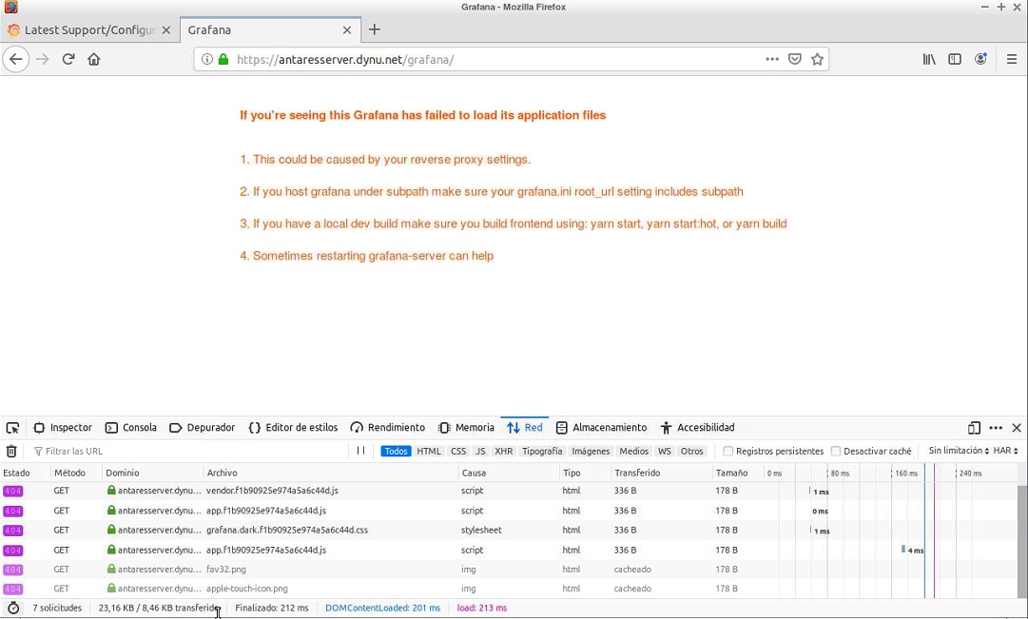Focus the Filtrar las URL field
1028x619 pixels.
190,451
